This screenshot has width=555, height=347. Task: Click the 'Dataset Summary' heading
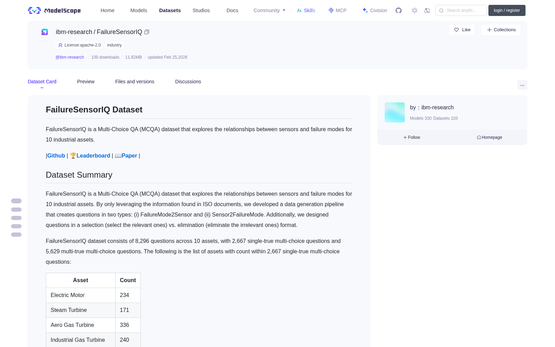pos(79,175)
